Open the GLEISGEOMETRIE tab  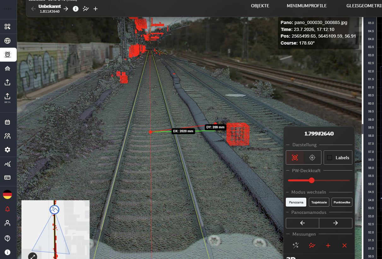(364, 6)
